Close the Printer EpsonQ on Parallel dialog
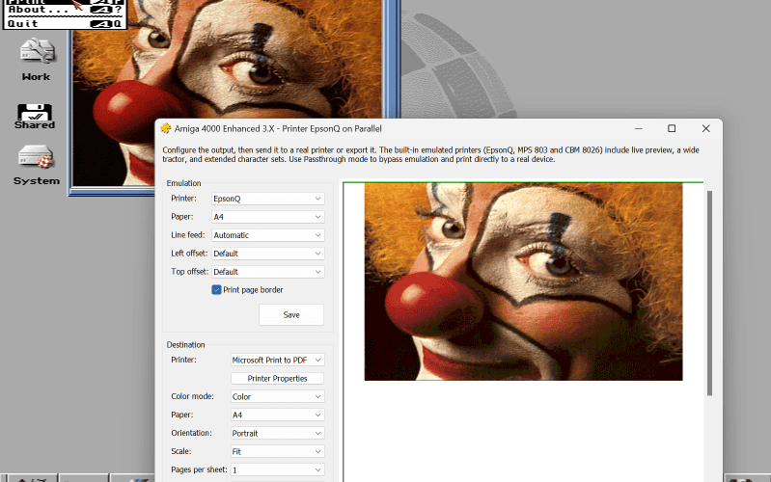 (705, 129)
